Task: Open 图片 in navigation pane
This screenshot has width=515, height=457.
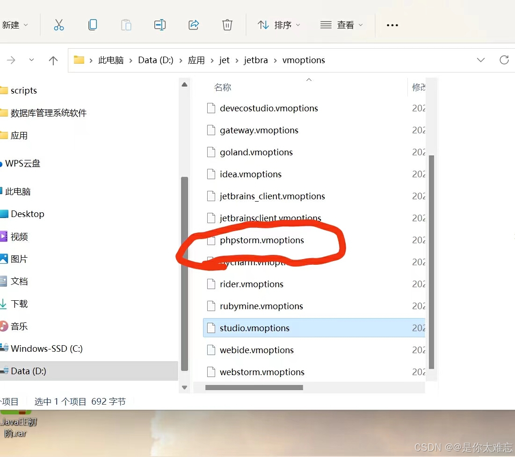Action: click(14, 259)
